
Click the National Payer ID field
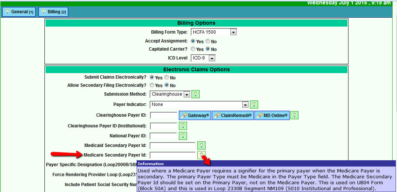tap(164, 136)
